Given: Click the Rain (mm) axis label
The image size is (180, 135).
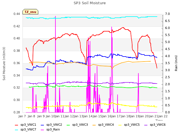Looking at the screenshot, I should 176,63.
